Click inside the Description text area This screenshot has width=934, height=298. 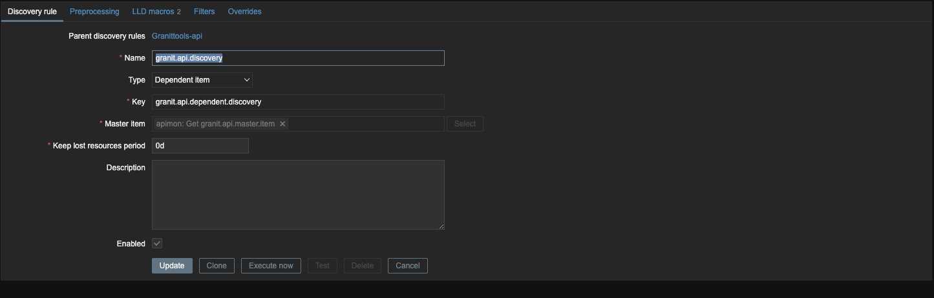pyautogui.click(x=298, y=195)
